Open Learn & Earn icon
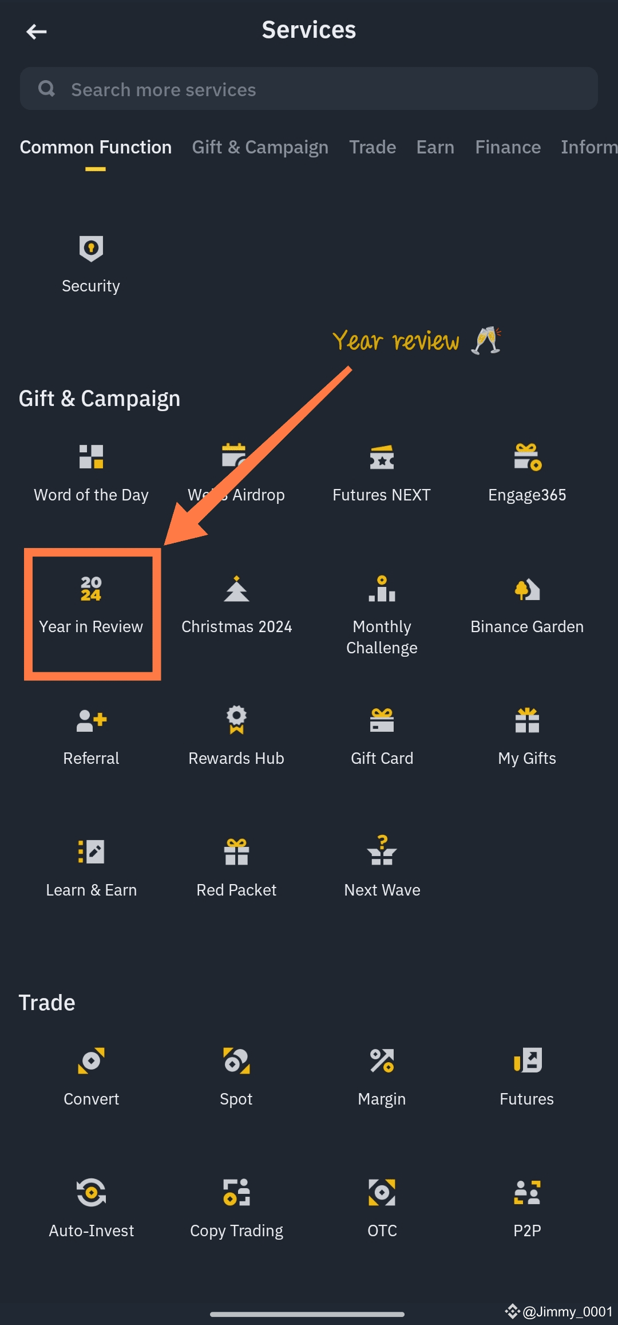The width and height of the screenshot is (618, 1325). pyautogui.click(x=91, y=851)
